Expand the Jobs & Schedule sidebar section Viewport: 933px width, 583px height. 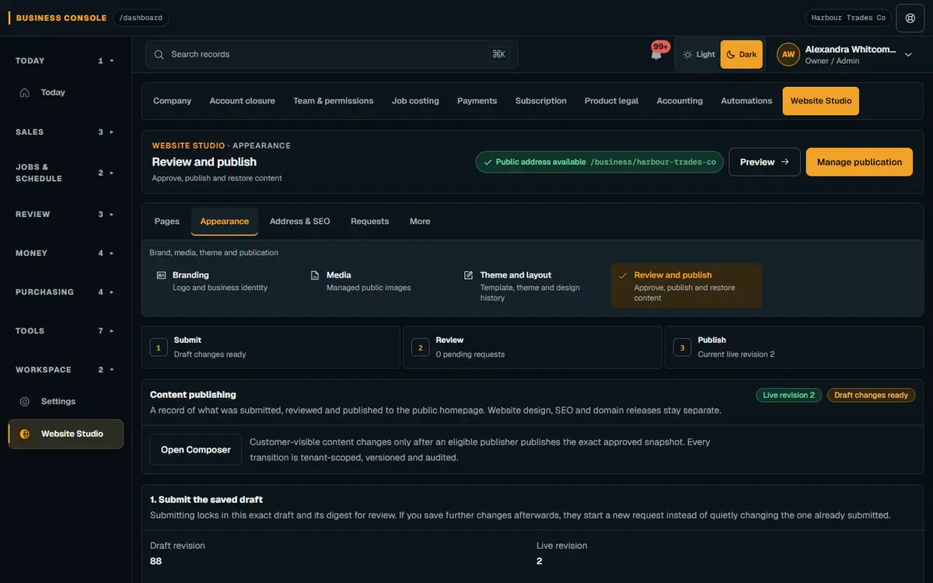coord(66,173)
